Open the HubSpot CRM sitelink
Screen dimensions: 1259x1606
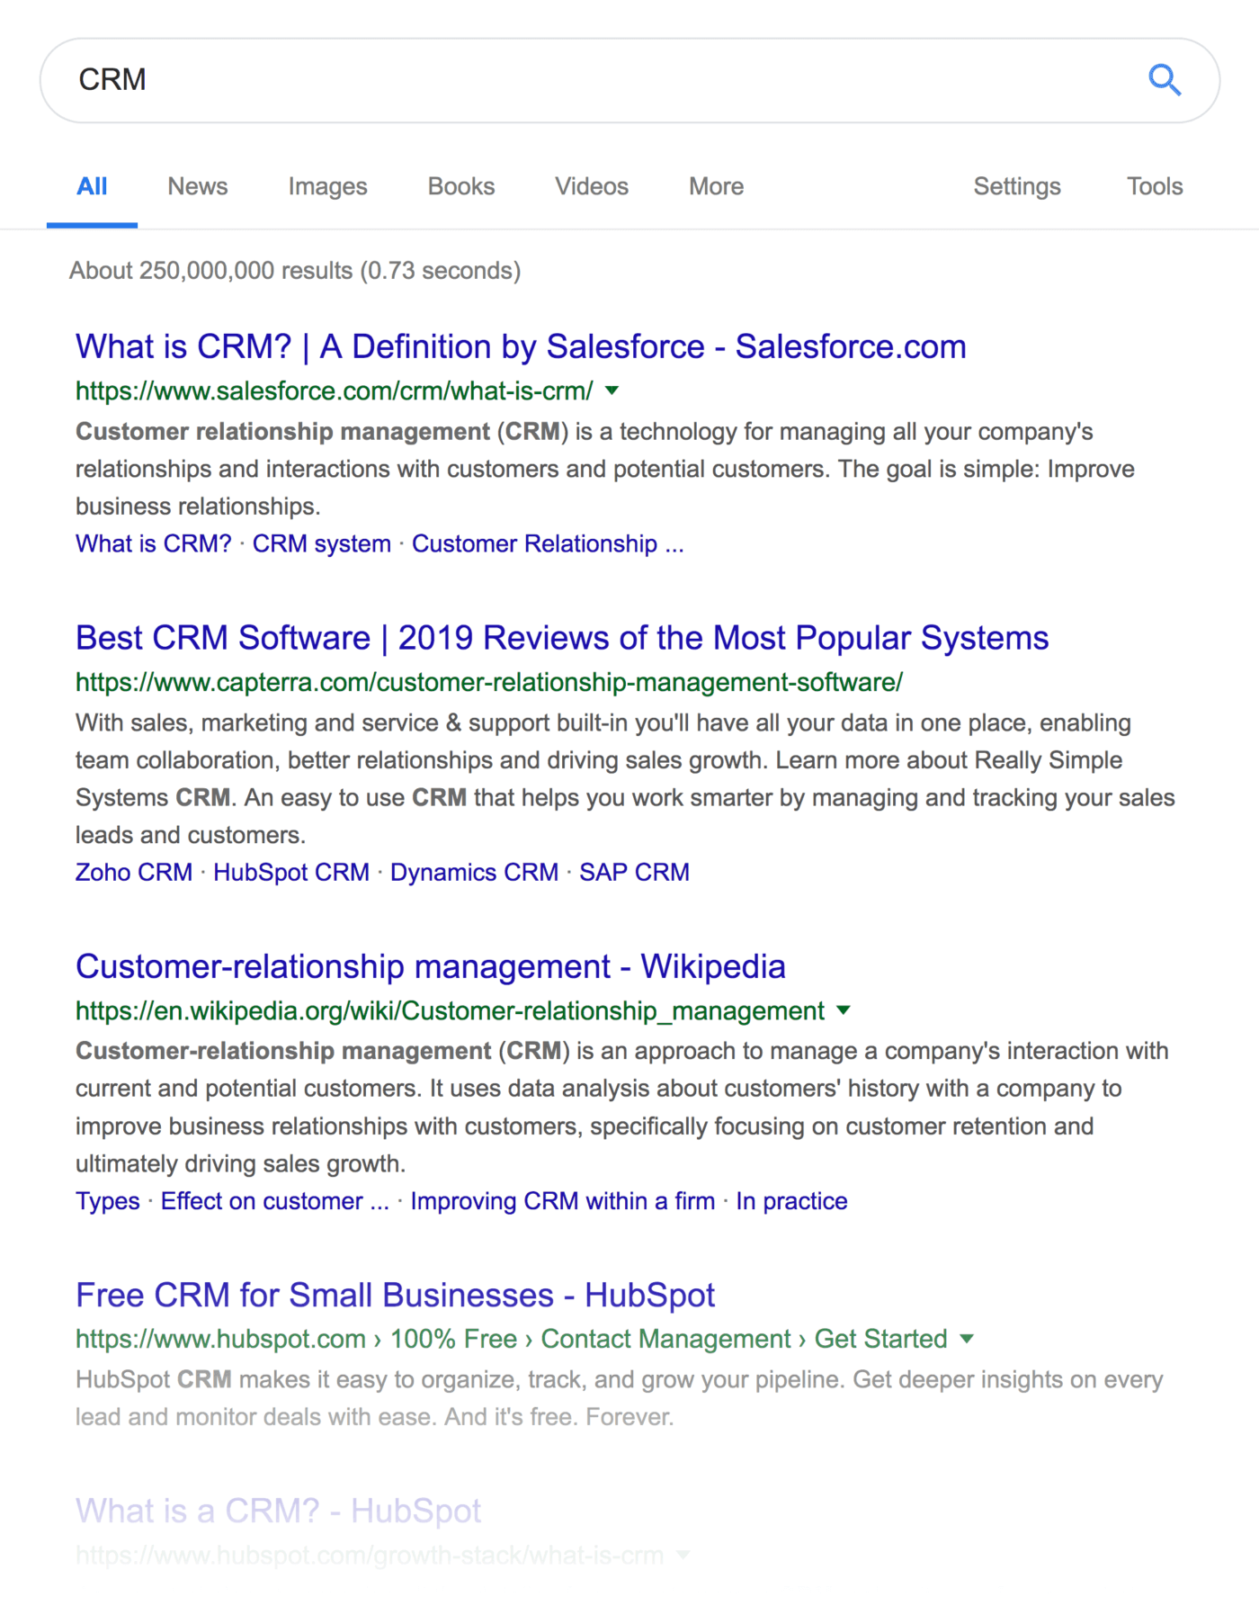[x=291, y=872]
